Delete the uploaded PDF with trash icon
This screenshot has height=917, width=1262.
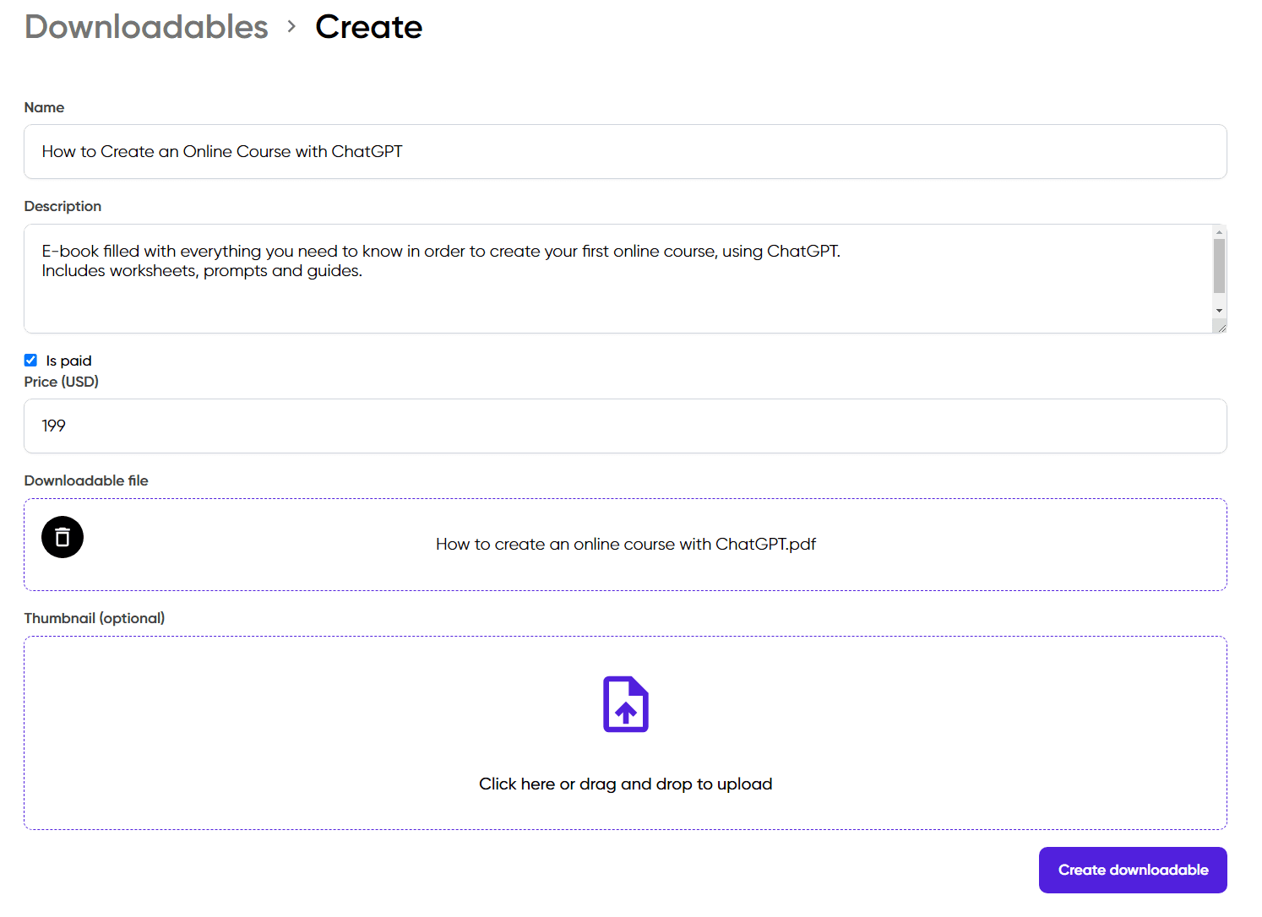[x=63, y=537]
